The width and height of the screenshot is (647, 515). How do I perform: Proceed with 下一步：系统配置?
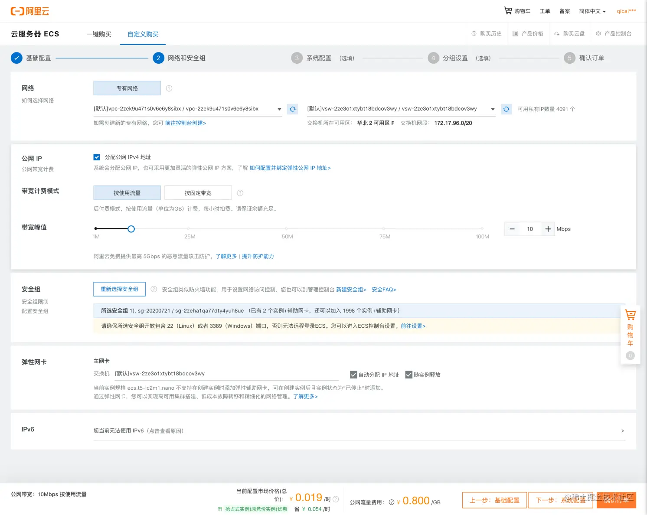point(561,500)
